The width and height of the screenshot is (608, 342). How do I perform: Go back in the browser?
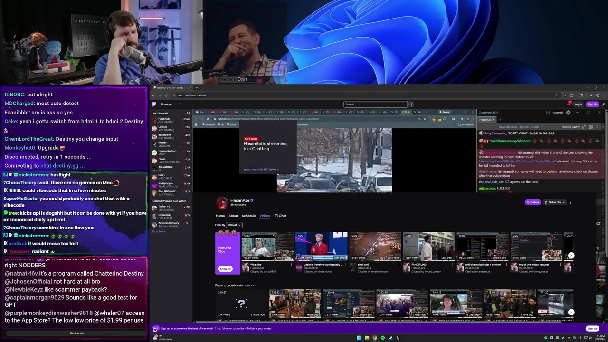pos(154,95)
